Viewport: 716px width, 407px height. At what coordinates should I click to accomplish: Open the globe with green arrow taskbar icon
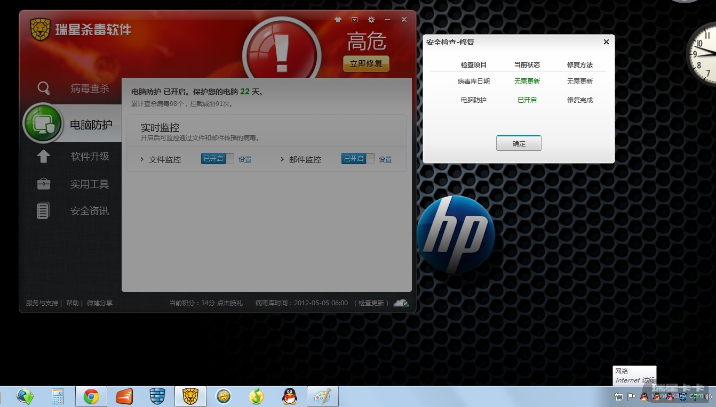(x=25, y=396)
